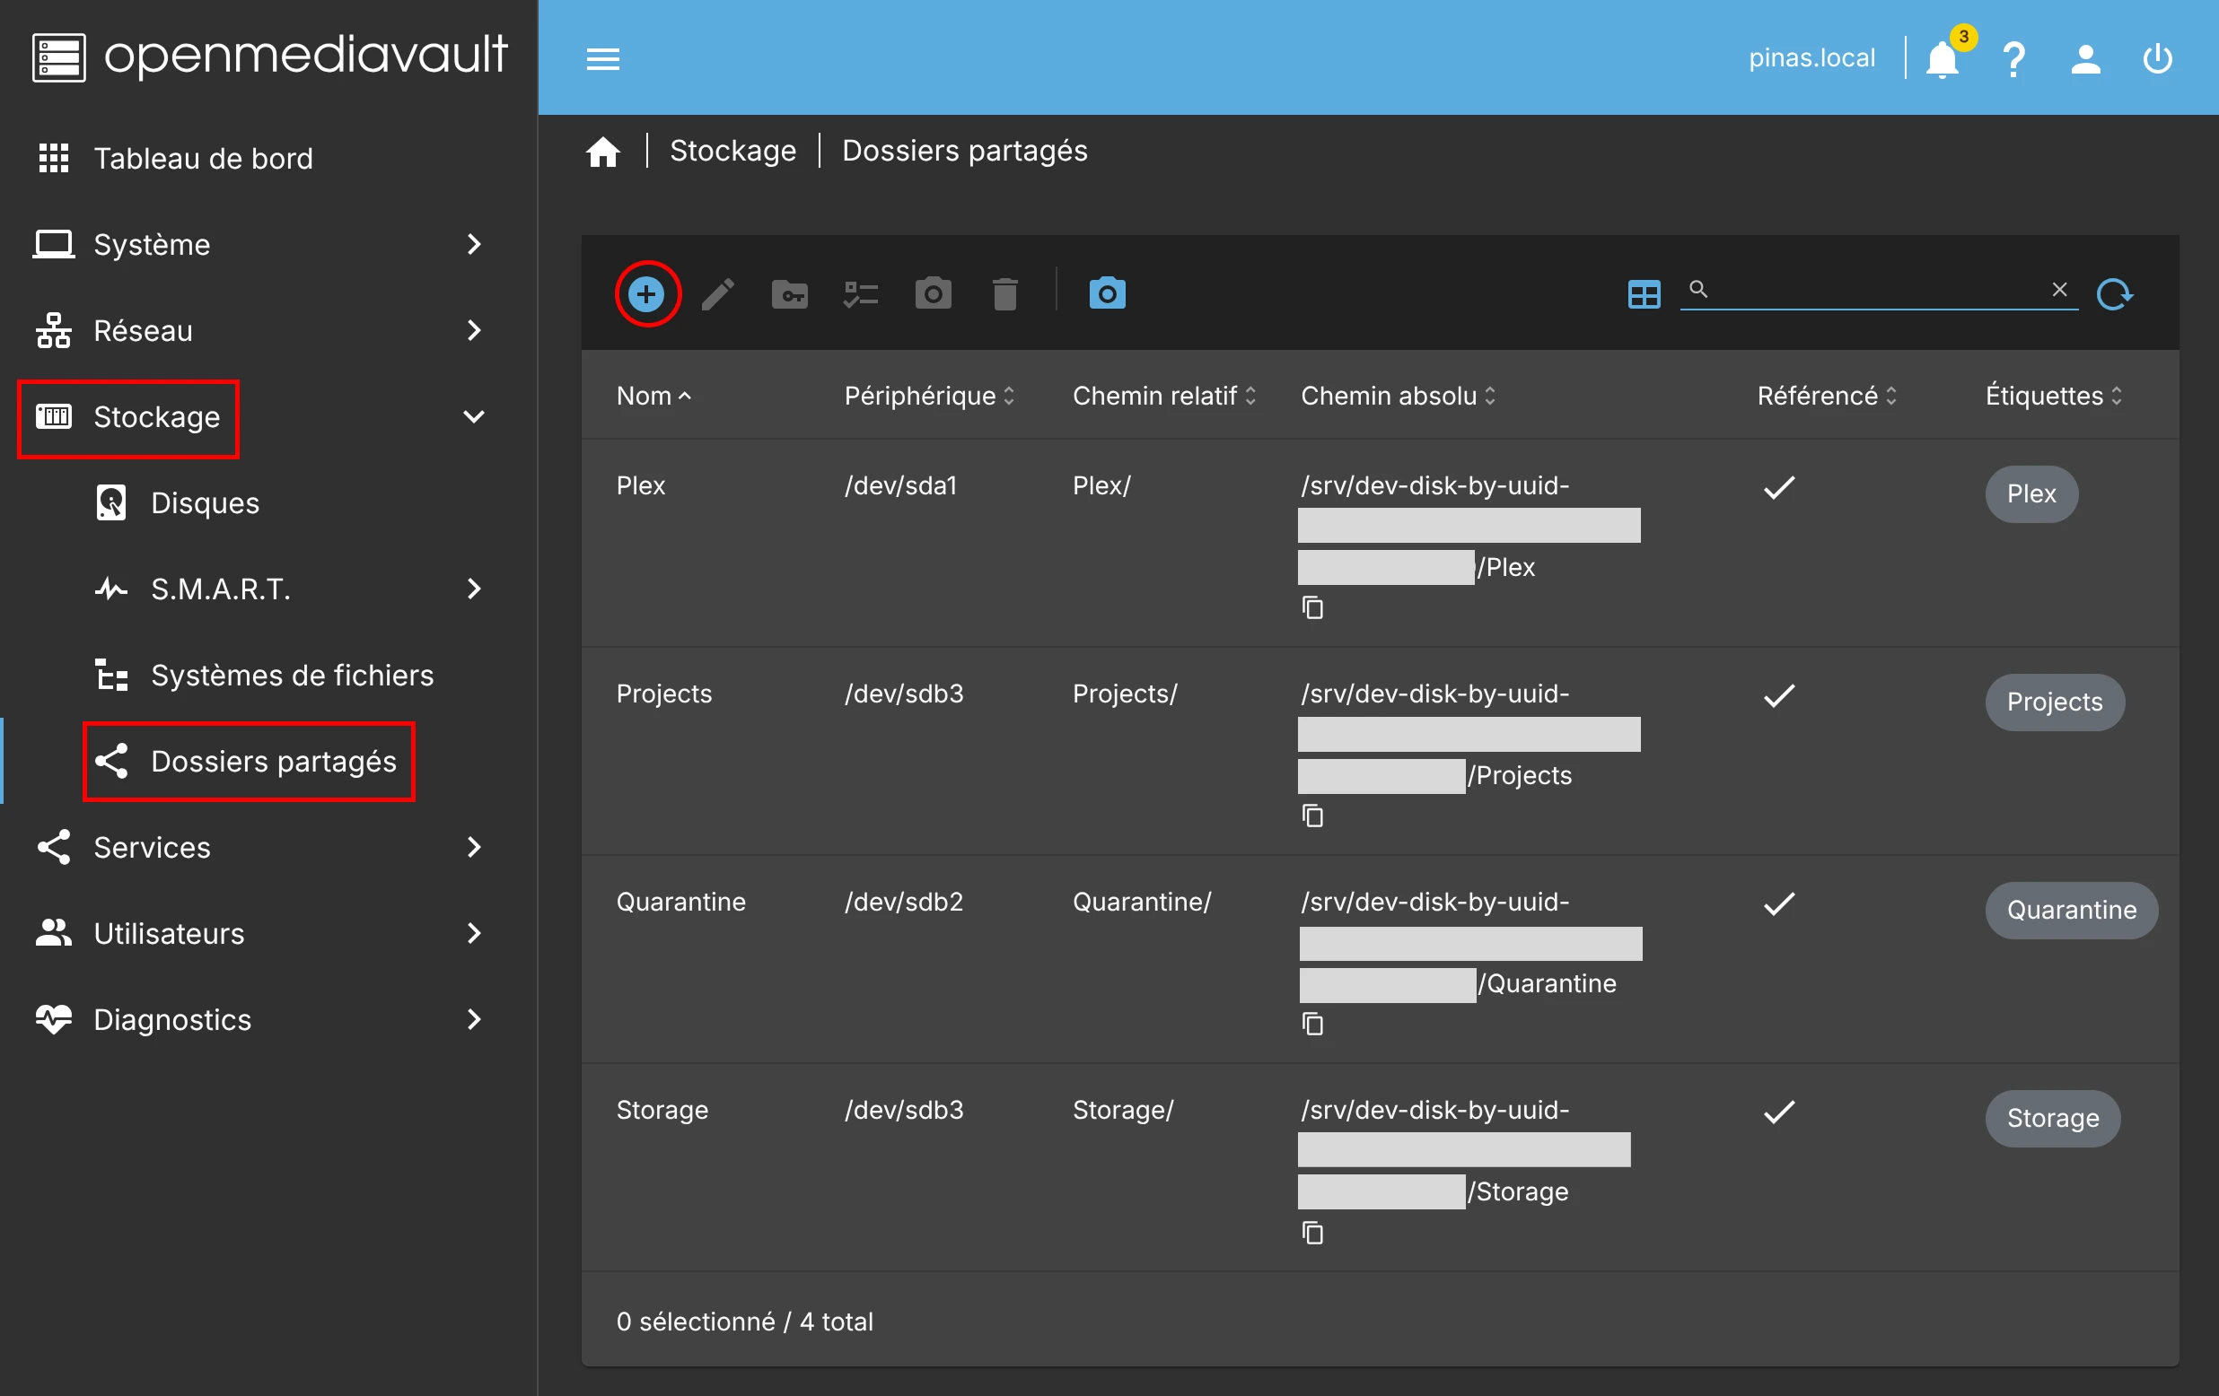This screenshot has width=2219, height=1396.
Task: Click the edit pencil icon
Action: pyautogui.click(x=718, y=293)
